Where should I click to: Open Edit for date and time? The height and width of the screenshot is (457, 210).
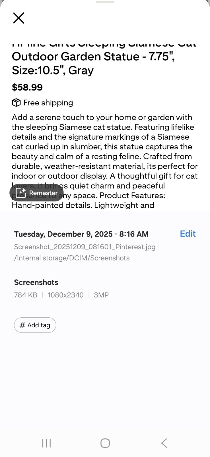[x=188, y=234]
